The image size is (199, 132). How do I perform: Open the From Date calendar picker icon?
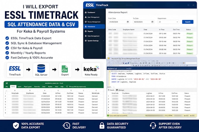coord(128,22)
